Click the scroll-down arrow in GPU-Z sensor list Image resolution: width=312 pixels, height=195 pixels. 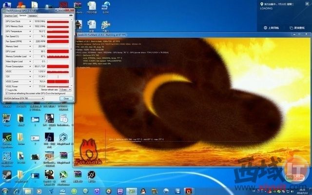(72, 86)
